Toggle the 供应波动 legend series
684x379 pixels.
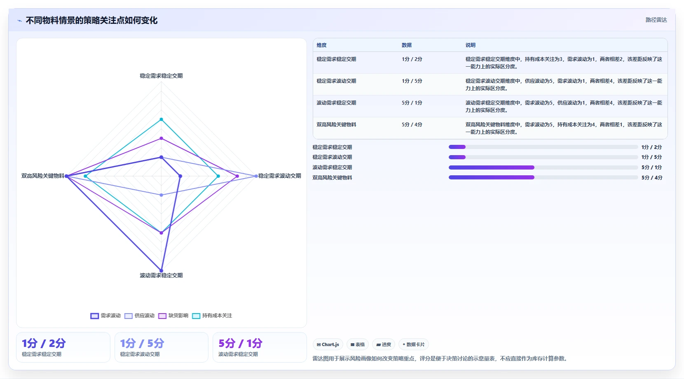[139, 316]
